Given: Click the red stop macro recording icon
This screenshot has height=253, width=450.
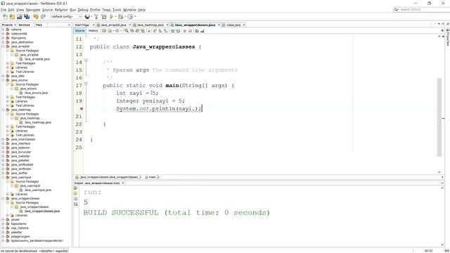Looking at the screenshot, I should tap(184, 31).
